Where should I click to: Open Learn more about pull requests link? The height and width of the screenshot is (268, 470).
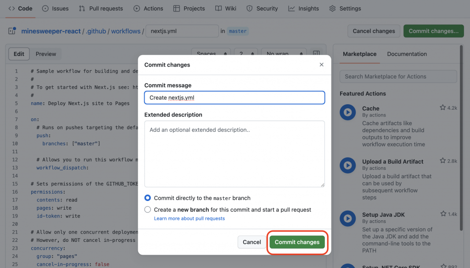coord(189,218)
